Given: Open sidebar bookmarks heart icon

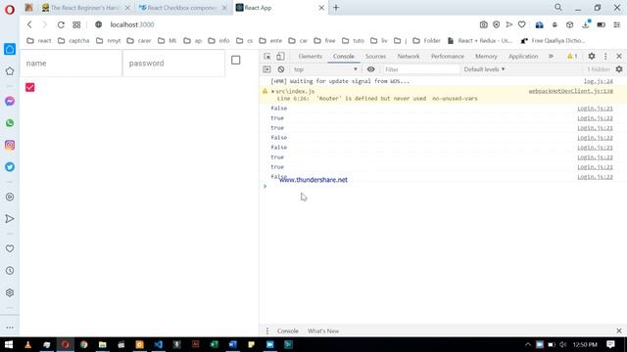Looking at the screenshot, I should click(10, 248).
